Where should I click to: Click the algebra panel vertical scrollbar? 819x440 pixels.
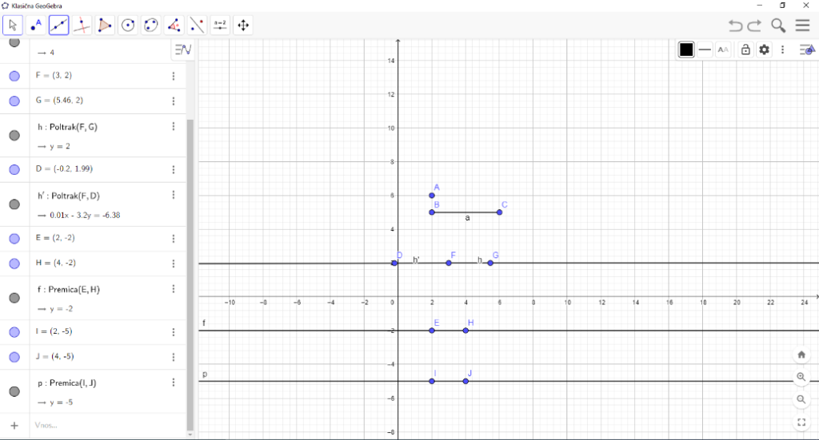[x=190, y=274]
